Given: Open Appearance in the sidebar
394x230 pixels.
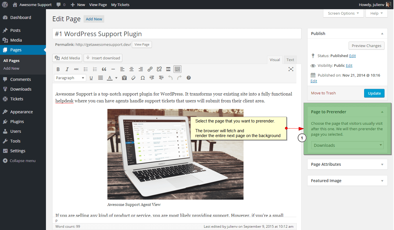Looking at the screenshot, I should (x=23, y=112).
